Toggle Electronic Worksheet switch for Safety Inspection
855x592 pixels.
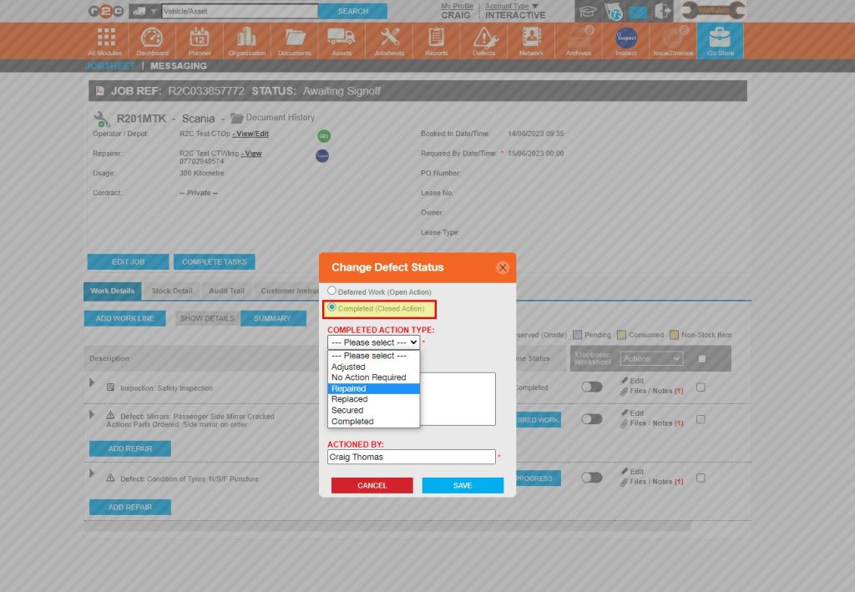pos(591,387)
